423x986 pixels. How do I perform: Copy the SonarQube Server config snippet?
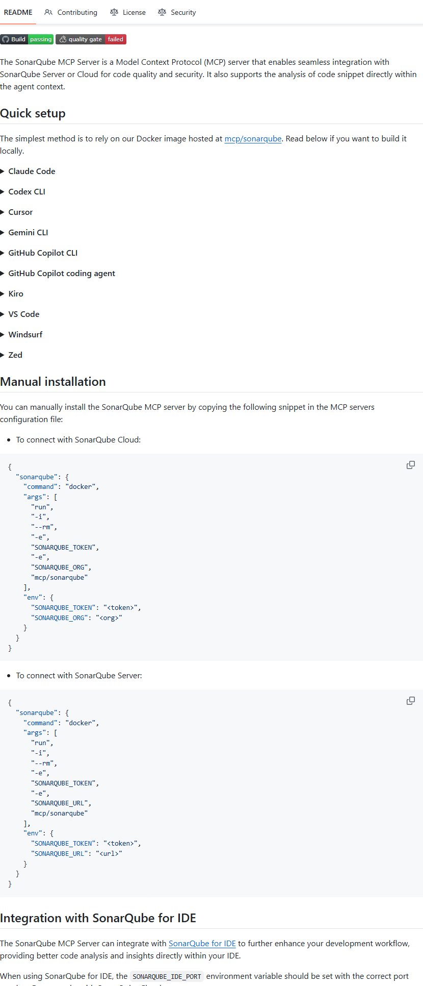[410, 701]
